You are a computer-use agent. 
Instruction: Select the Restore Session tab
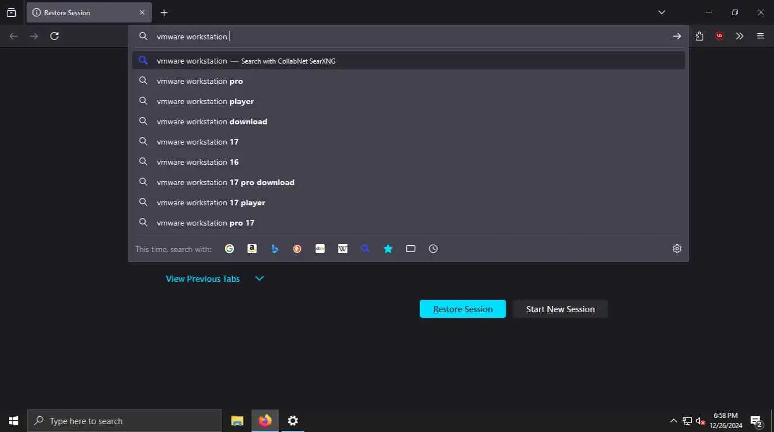tap(89, 12)
